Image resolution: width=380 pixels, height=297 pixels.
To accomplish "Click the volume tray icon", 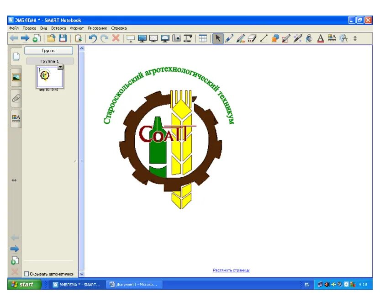I will (327, 284).
